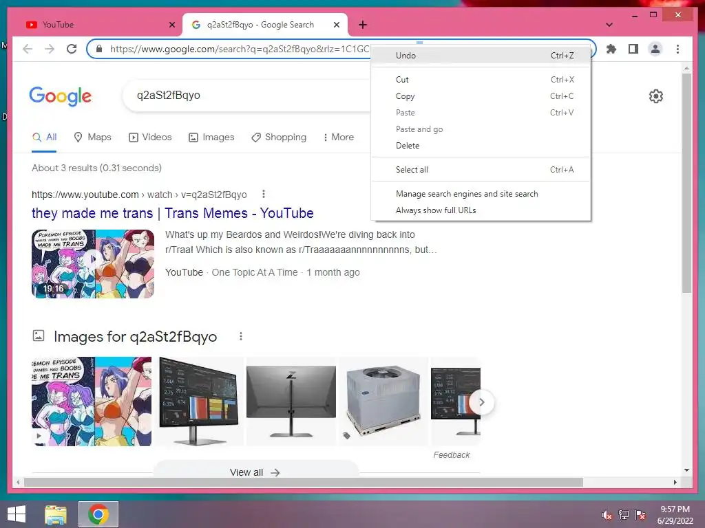Expand the More search filters
This screenshot has width=705, height=528.
pos(339,137)
